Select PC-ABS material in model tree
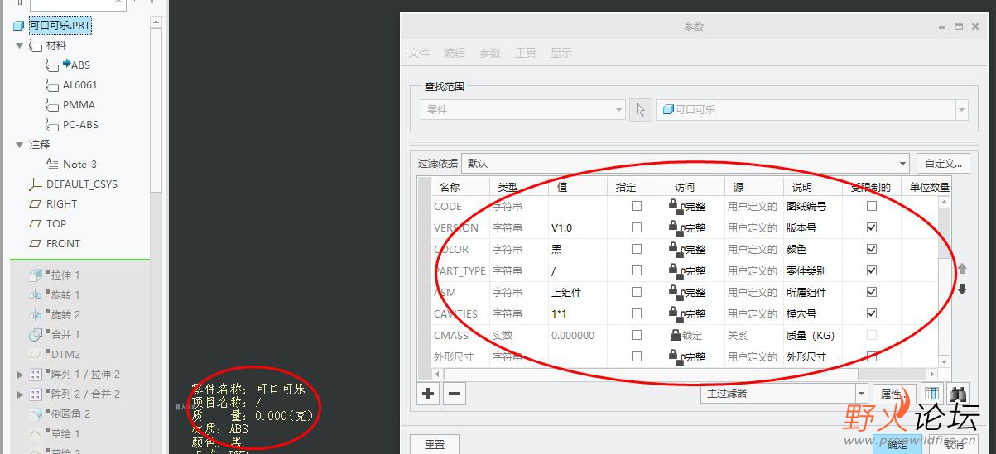Screen dimensions: 996x454 point(80,124)
